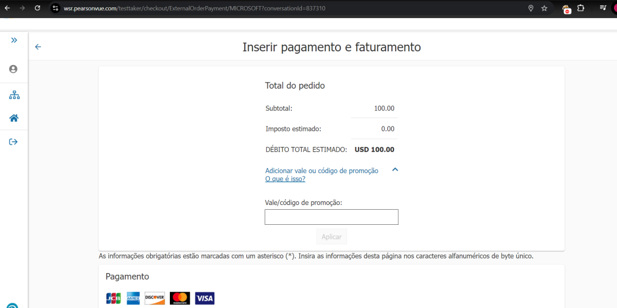Go to Home via house icon
This screenshot has height=308, width=617.
click(x=14, y=118)
